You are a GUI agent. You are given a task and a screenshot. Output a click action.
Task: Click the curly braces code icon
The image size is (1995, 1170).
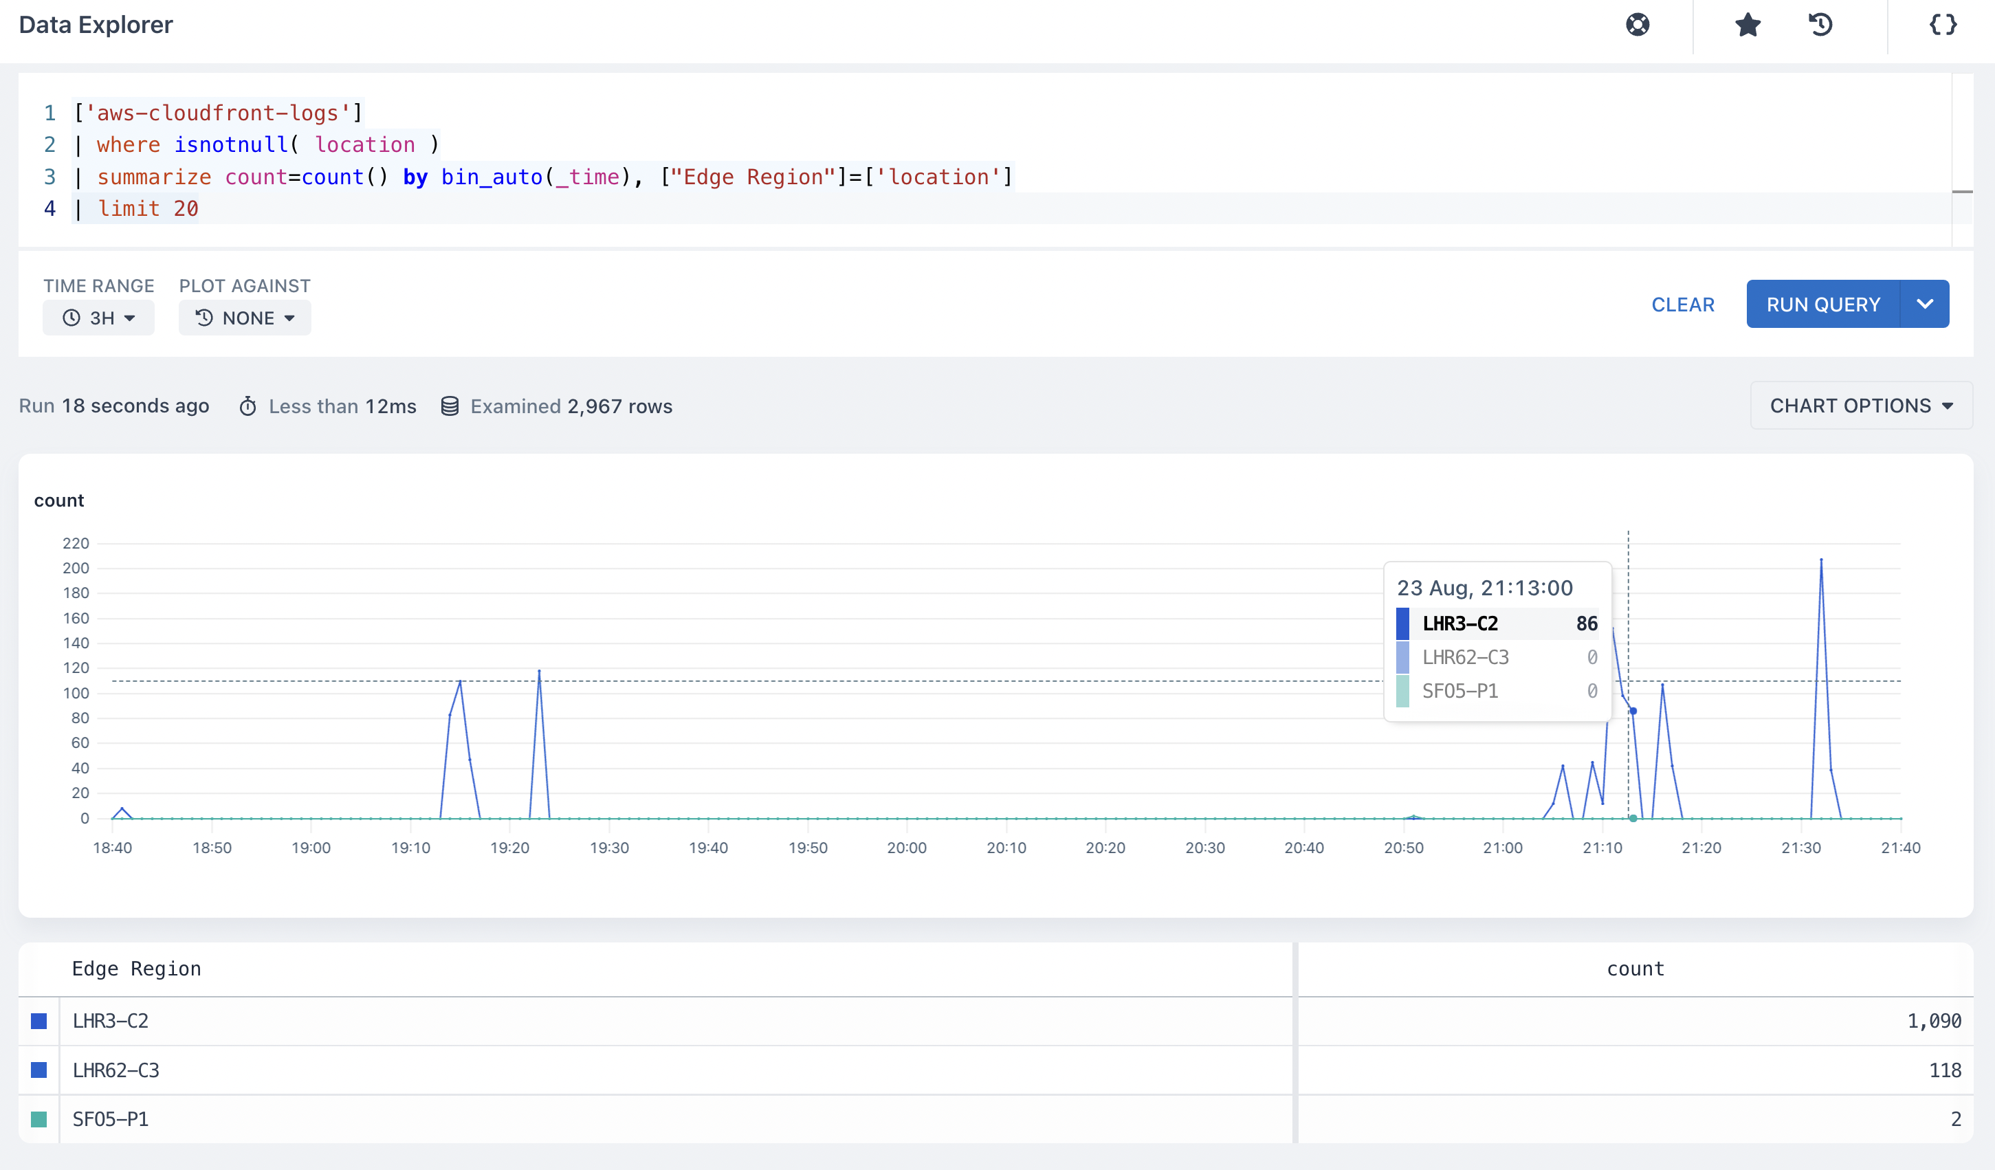pyautogui.click(x=1943, y=25)
